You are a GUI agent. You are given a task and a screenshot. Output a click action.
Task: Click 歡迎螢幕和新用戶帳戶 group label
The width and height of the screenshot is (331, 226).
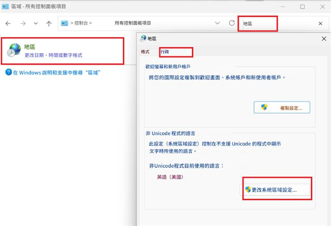[168, 67]
